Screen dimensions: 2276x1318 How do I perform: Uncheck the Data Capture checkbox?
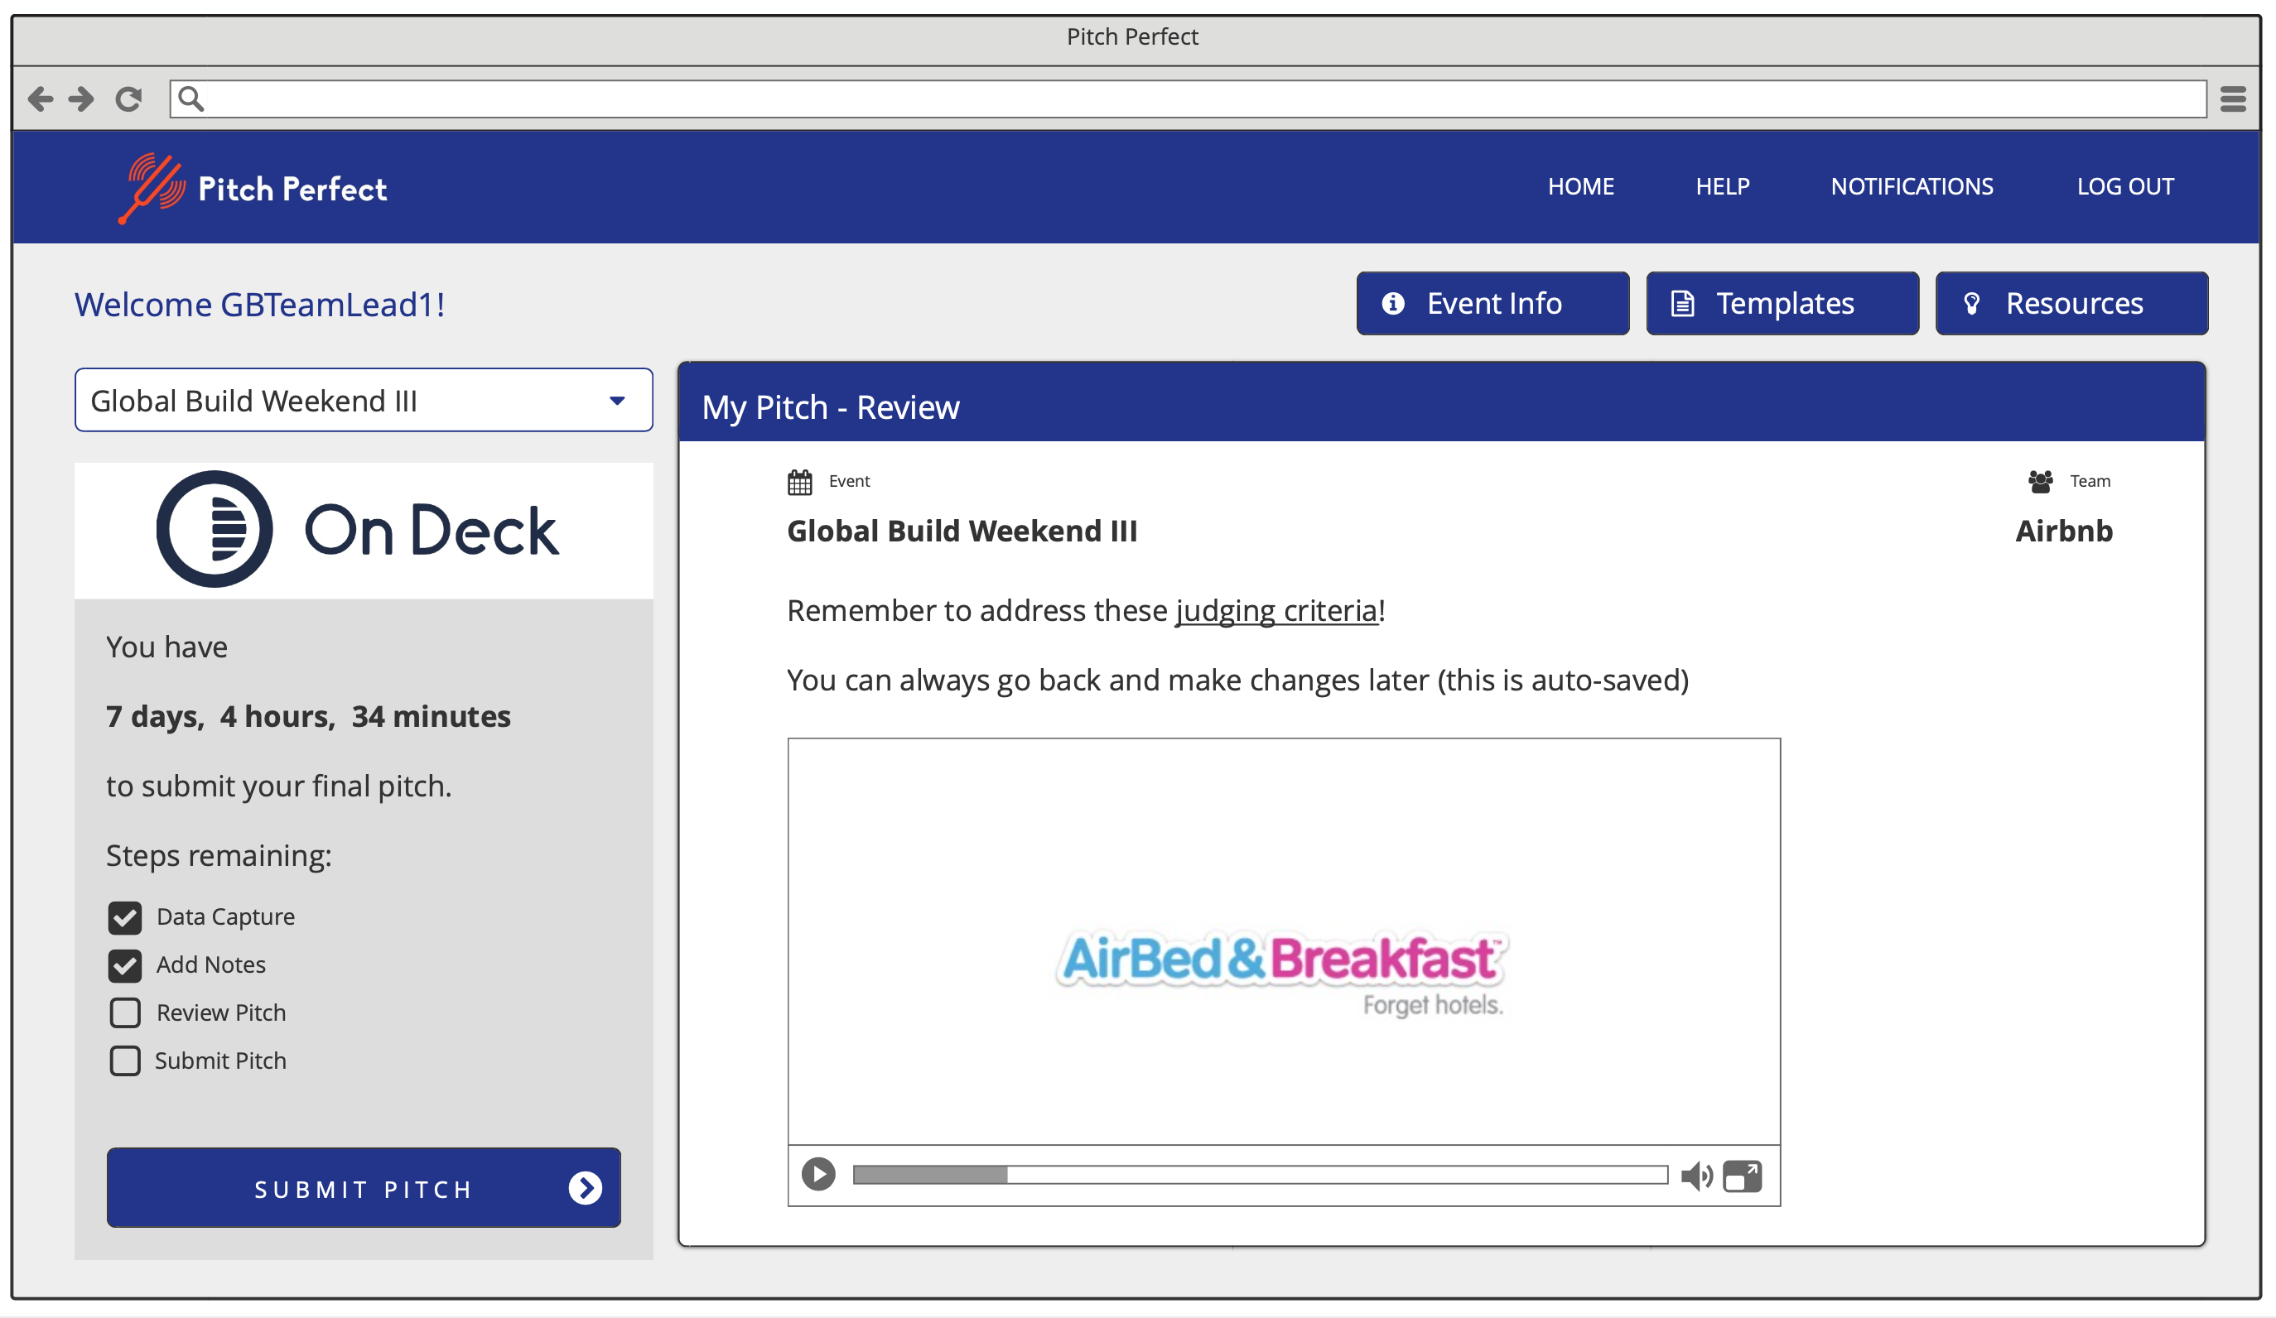[x=124, y=917]
